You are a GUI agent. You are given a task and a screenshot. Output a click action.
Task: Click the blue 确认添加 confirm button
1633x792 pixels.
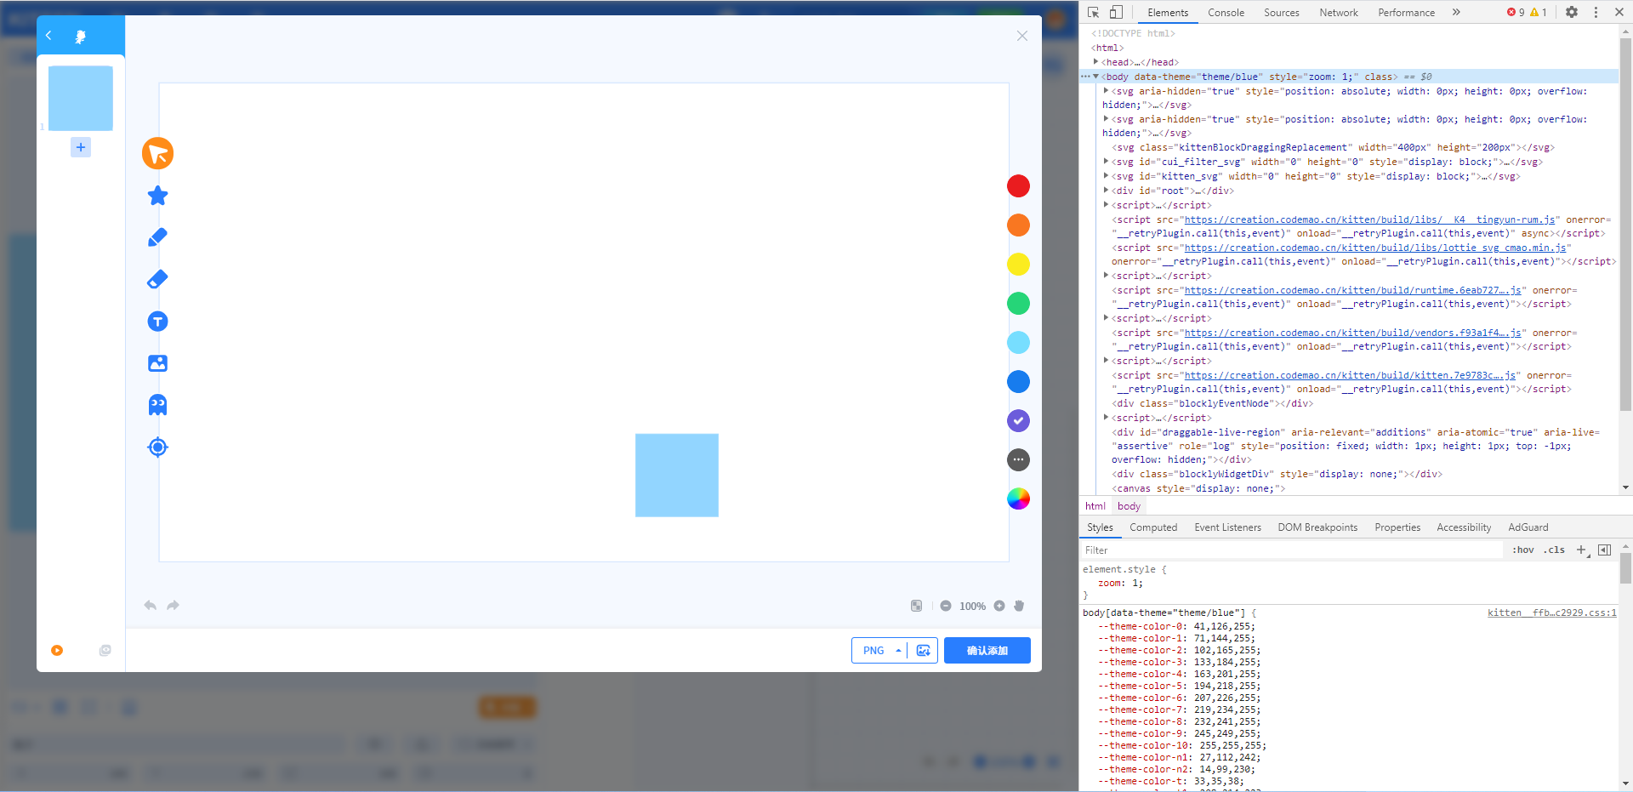click(987, 651)
